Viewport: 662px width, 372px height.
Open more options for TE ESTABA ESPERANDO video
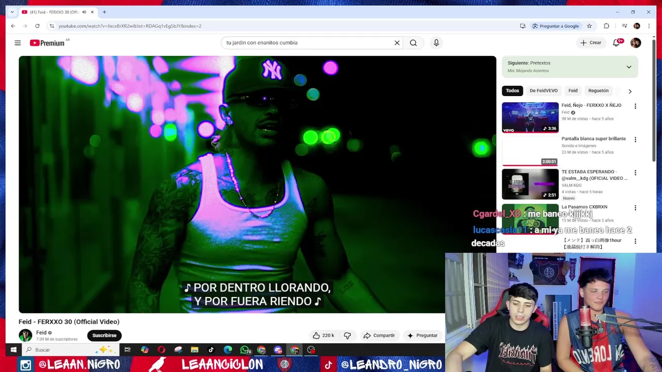click(x=635, y=173)
